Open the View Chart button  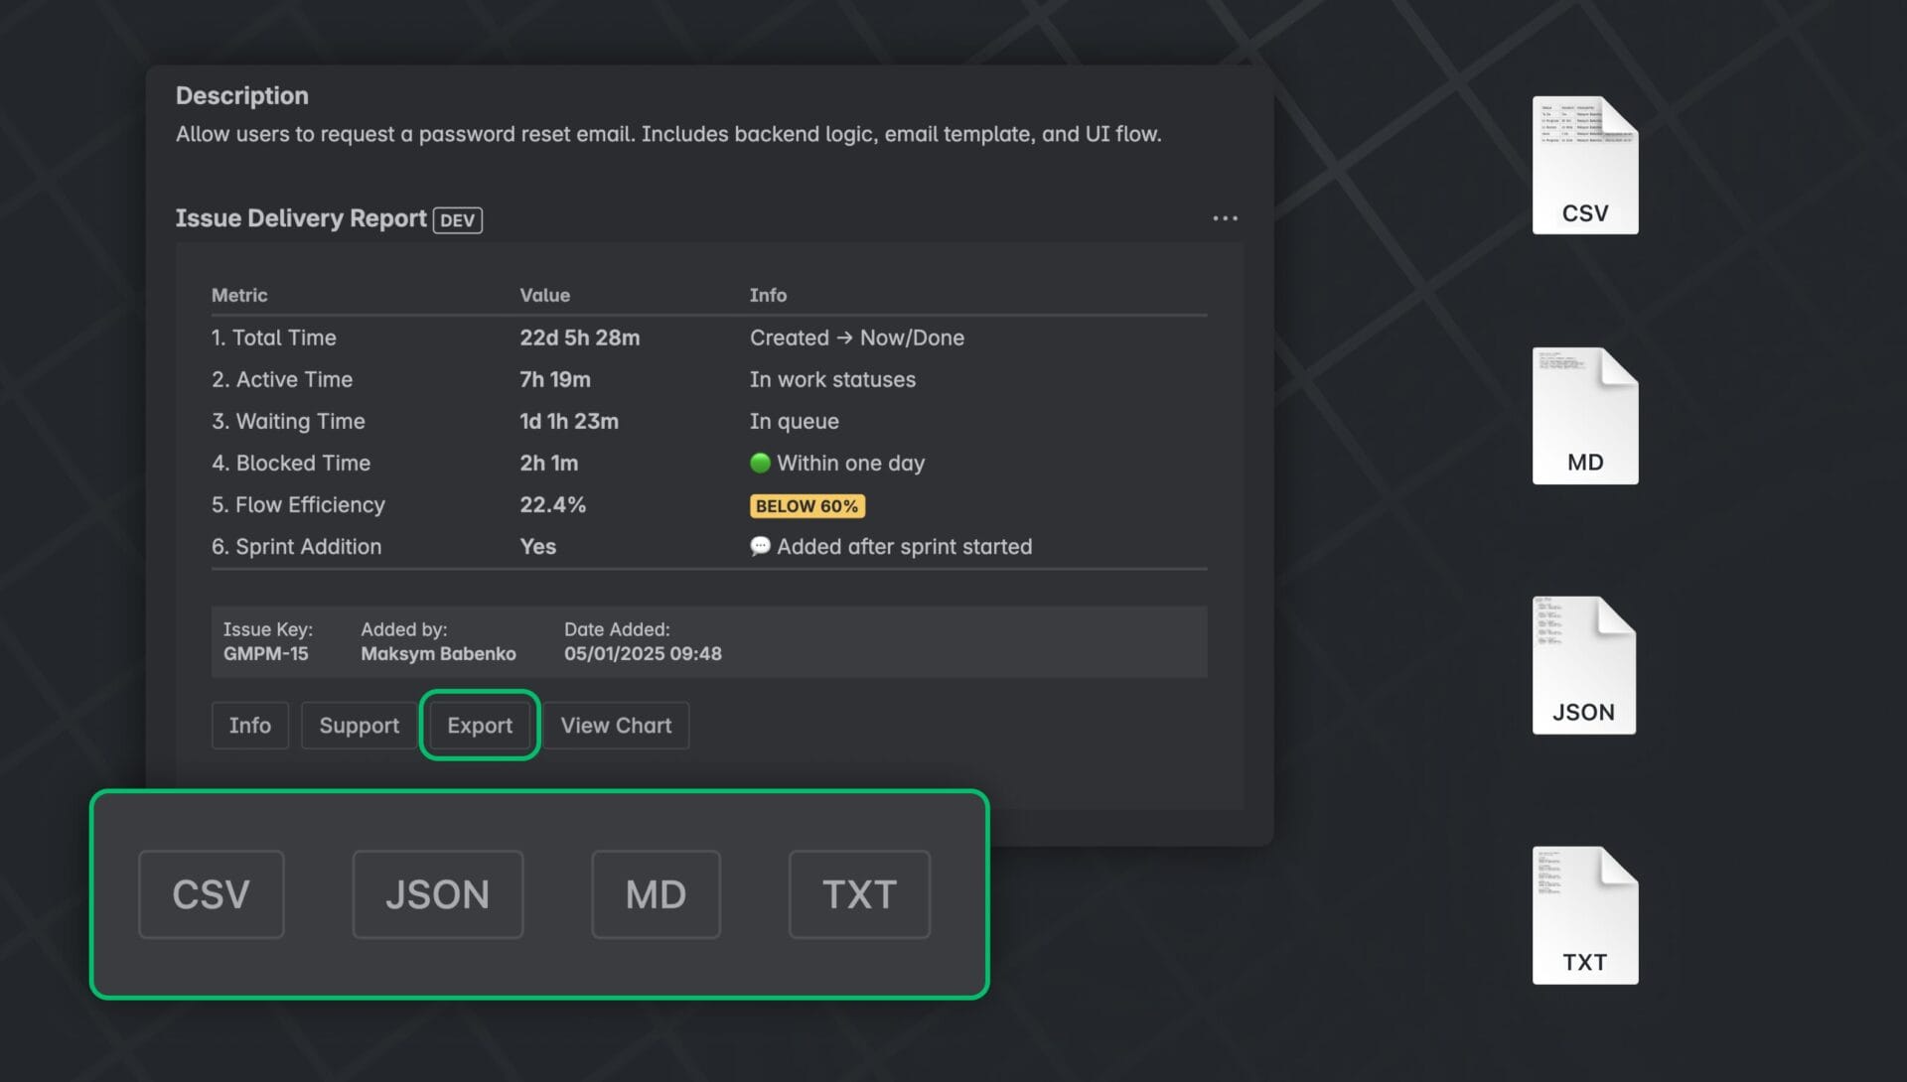coord(616,726)
